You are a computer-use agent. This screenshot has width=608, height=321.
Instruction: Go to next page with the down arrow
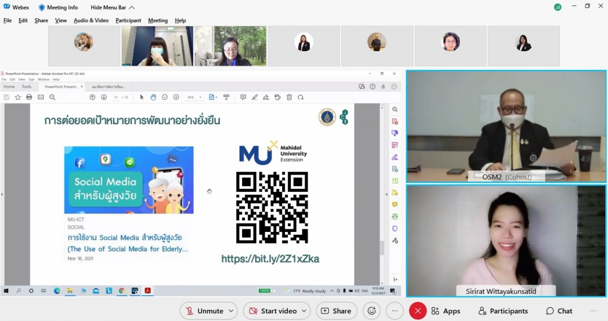(x=104, y=97)
